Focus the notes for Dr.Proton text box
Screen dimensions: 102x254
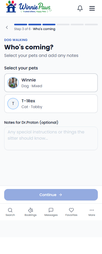(51, 138)
